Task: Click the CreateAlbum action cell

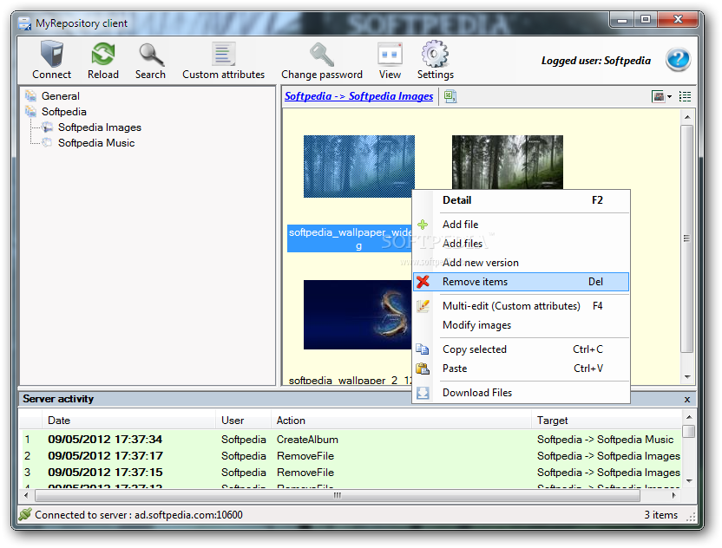Action: pos(307,440)
